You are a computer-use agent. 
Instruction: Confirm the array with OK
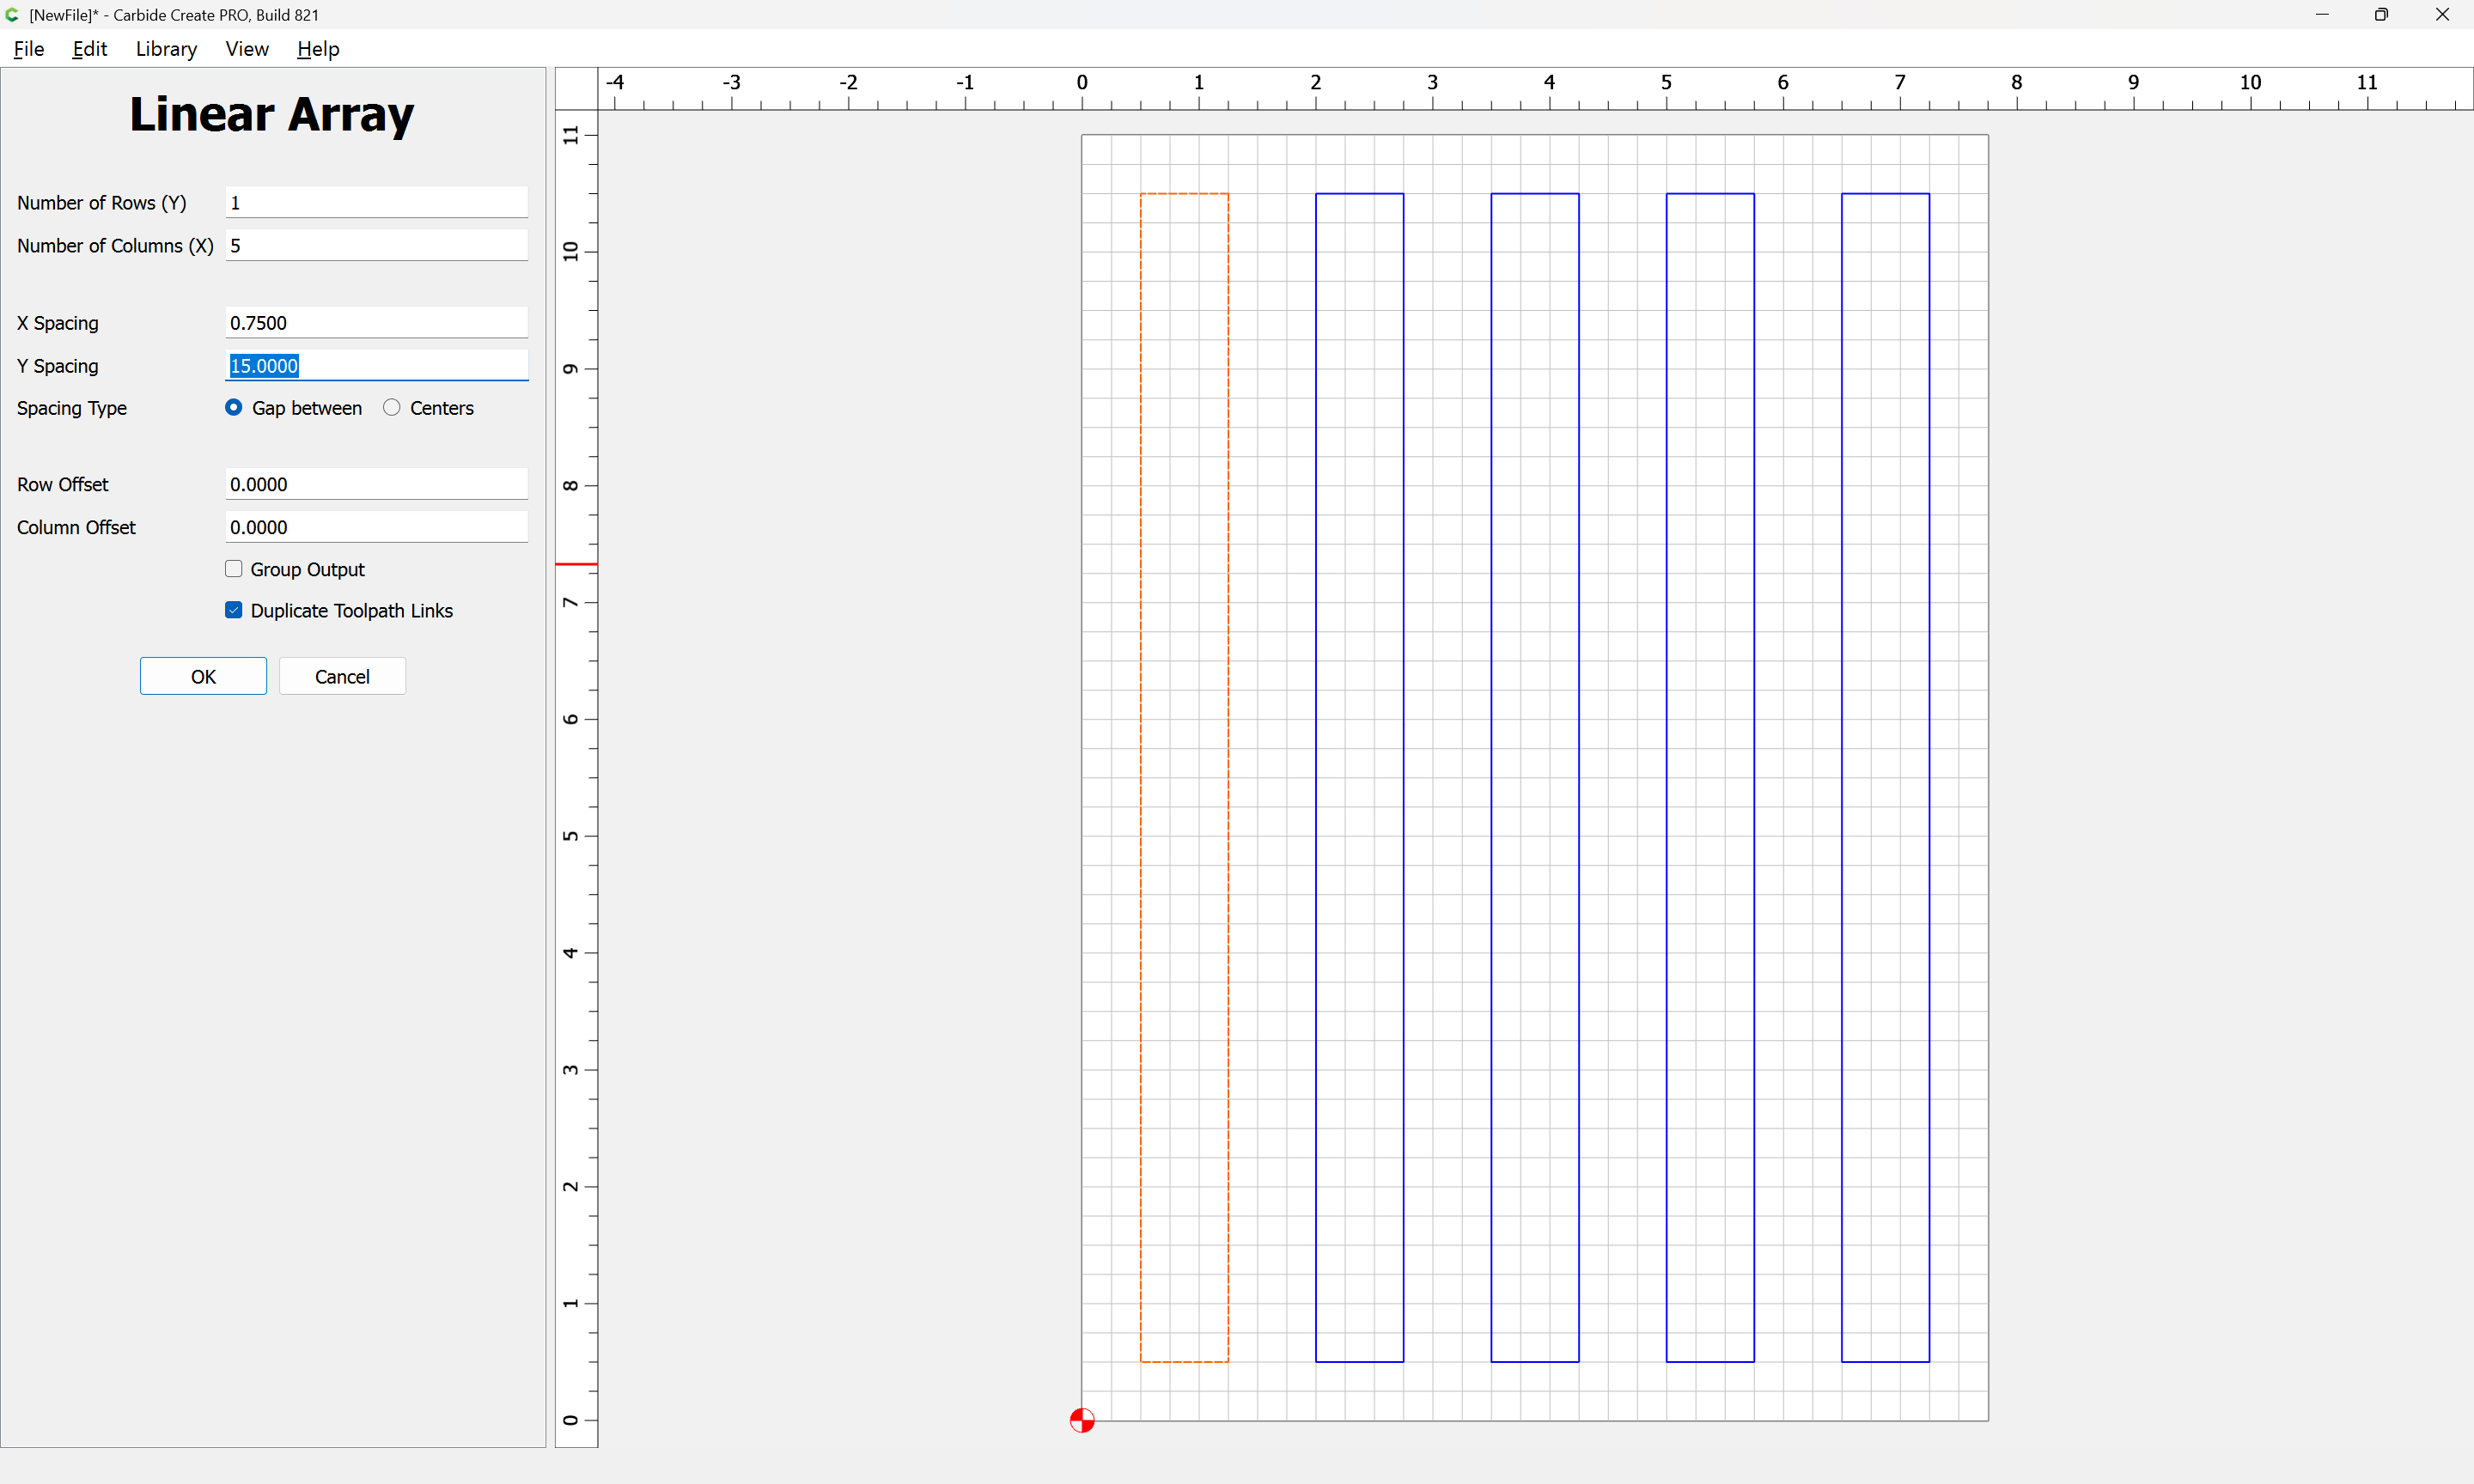[203, 676]
